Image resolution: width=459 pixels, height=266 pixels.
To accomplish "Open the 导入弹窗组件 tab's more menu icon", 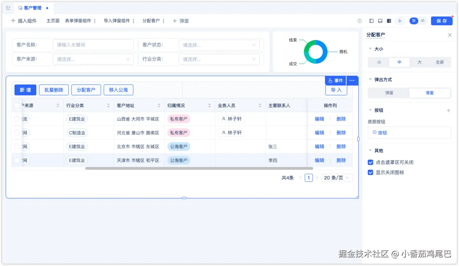I will [133, 21].
